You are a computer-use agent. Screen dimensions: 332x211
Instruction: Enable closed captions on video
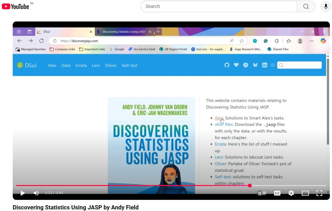[x=277, y=193]
